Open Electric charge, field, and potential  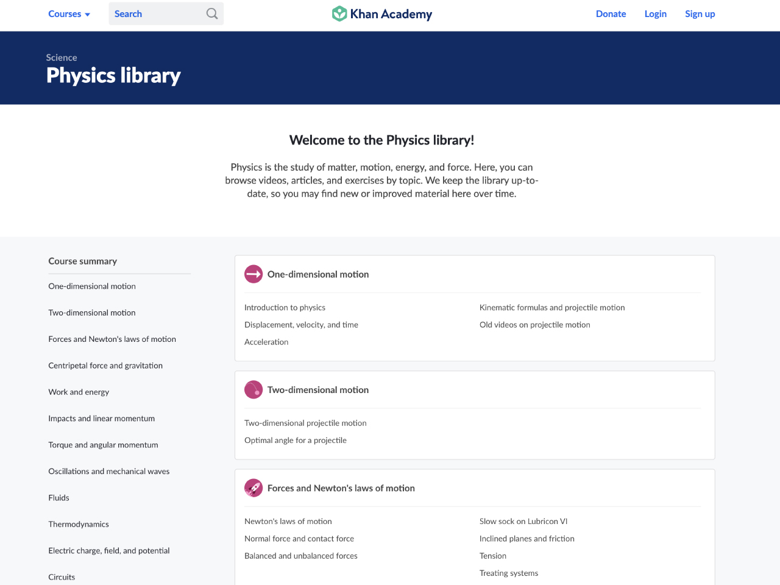point(109,550)
